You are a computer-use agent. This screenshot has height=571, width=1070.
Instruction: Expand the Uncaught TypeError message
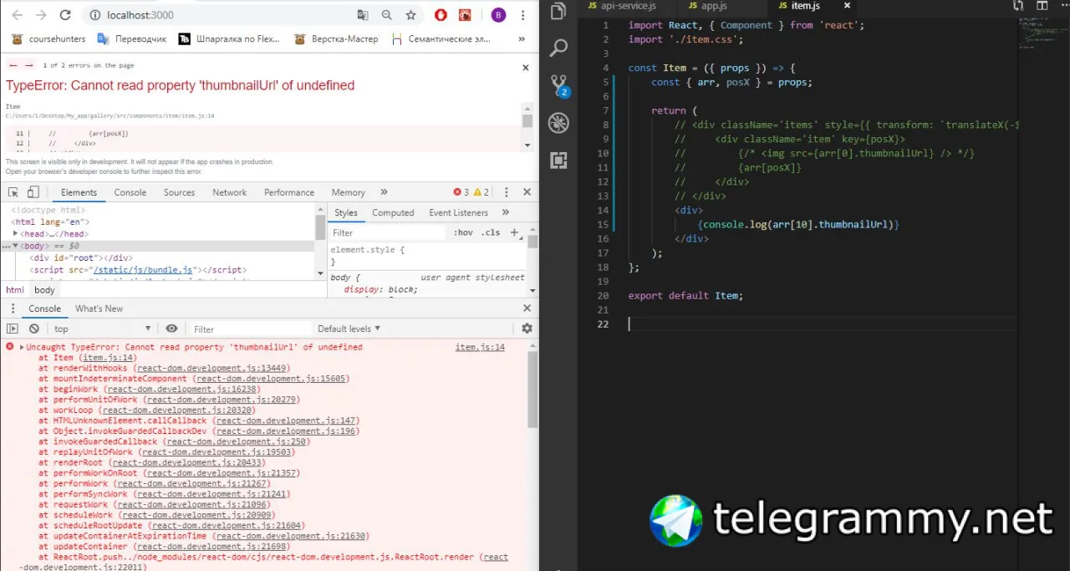click(22, 347)
